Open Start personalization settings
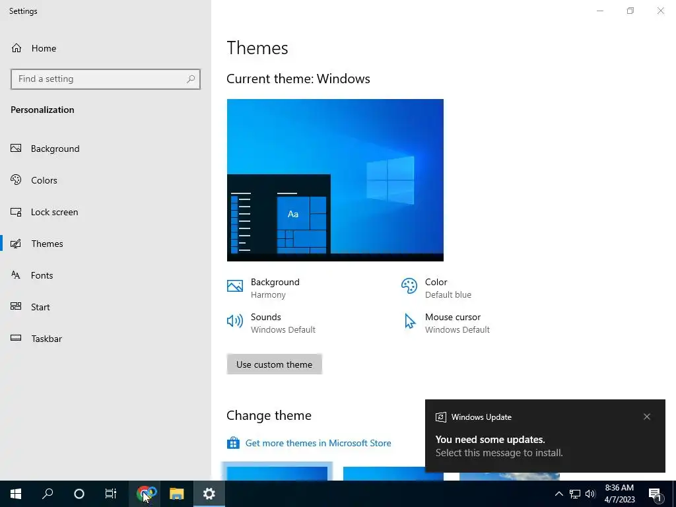The width and height of the screenshot is (676, 507). [30, 307]
